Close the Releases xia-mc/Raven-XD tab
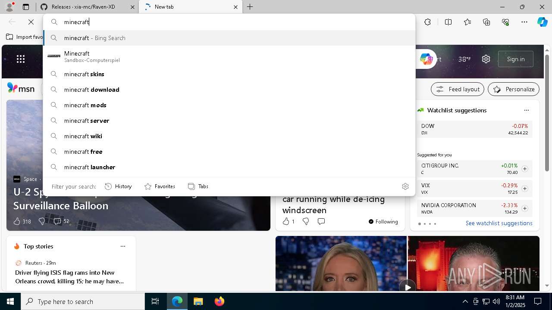This screenshot has height=310, width=552. coord(132,7)
